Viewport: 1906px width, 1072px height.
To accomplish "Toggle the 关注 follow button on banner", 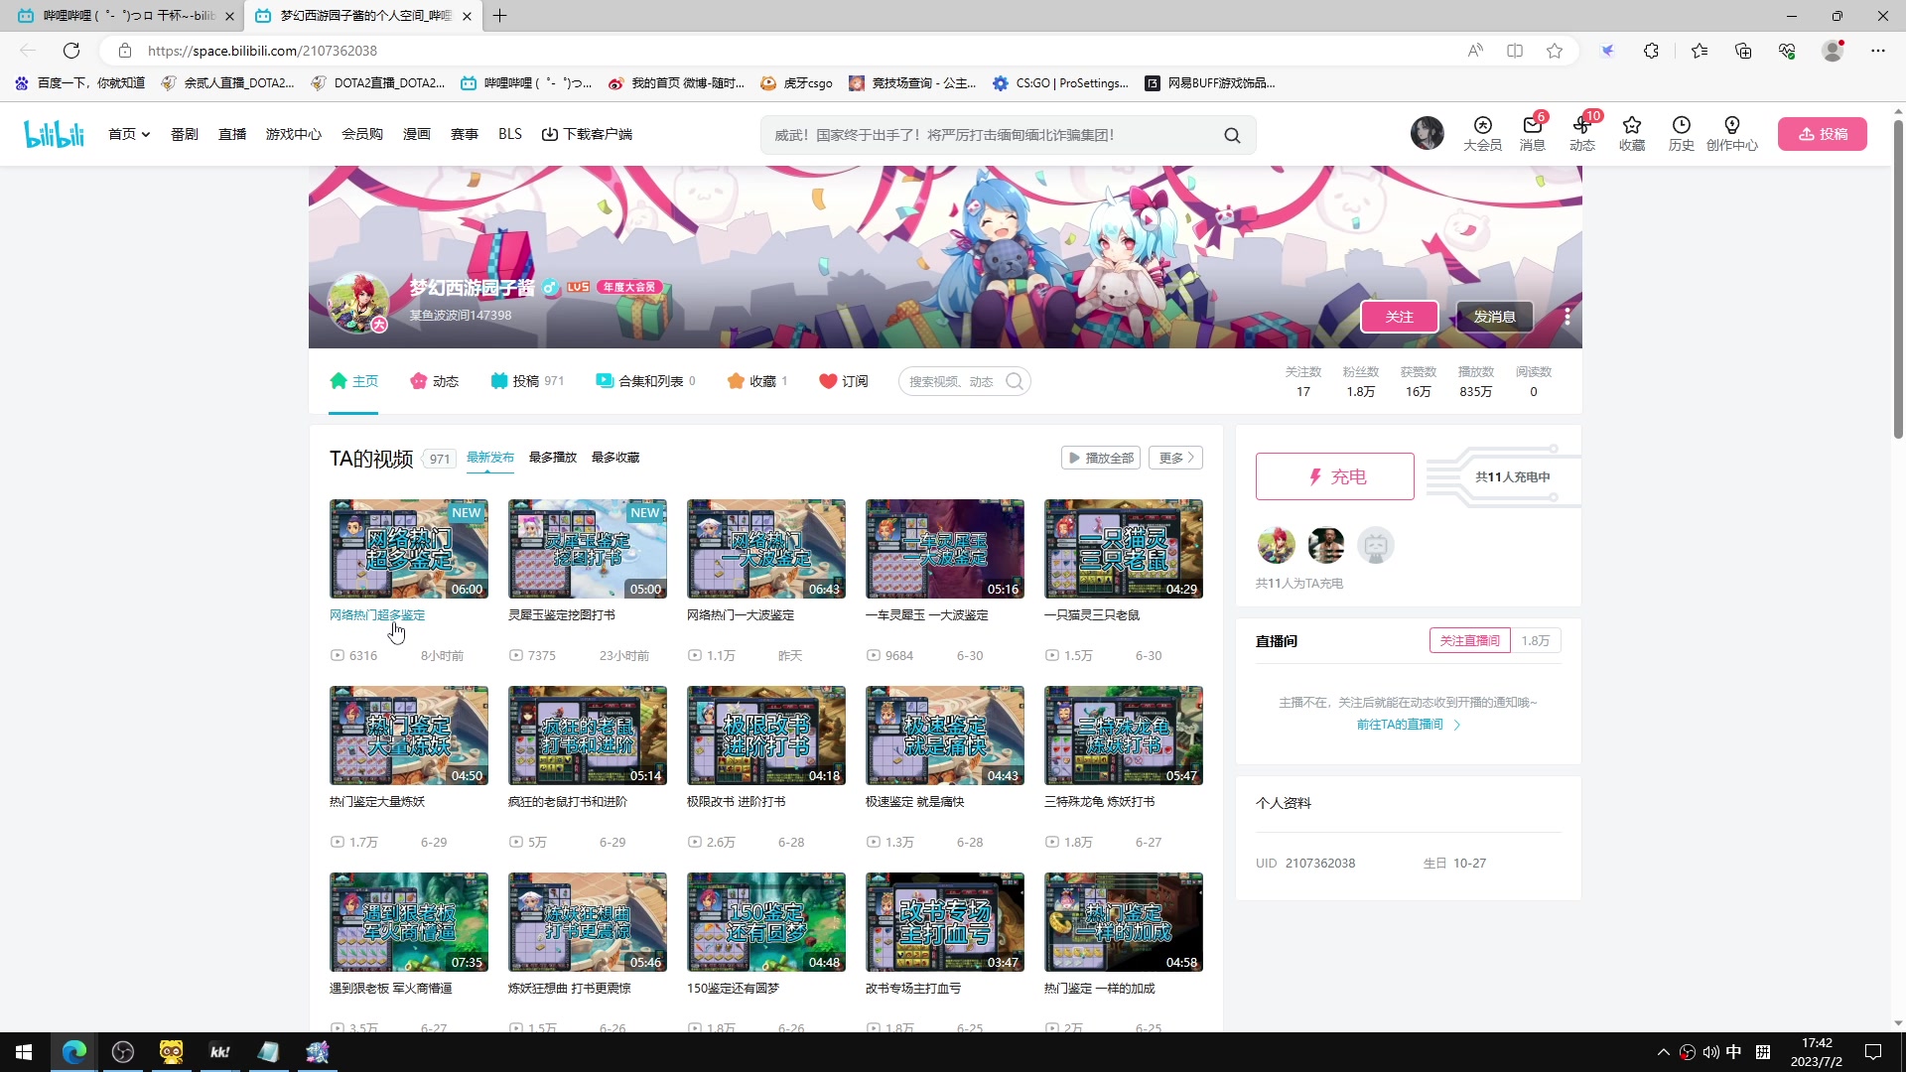I will coord(1399,317).
